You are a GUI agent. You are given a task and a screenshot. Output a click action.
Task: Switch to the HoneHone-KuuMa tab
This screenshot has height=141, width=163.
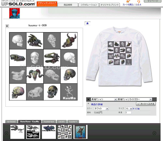click(x=30, y=121)
